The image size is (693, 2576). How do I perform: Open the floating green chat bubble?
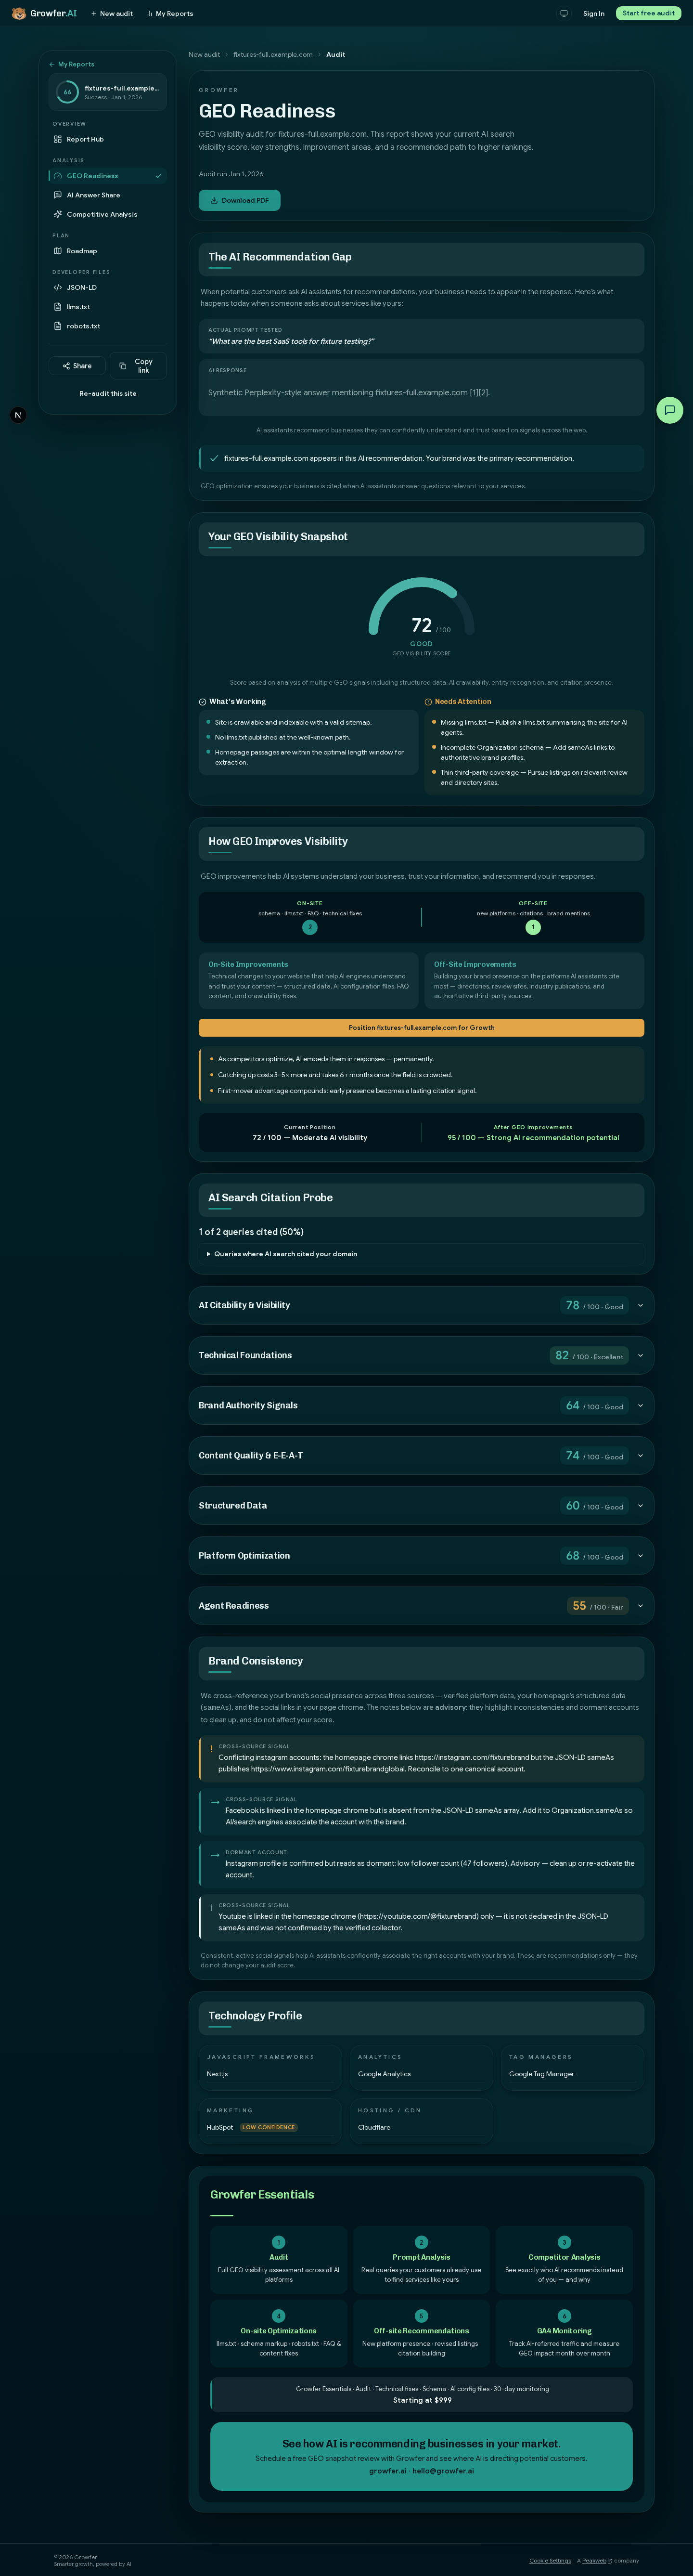670,410
